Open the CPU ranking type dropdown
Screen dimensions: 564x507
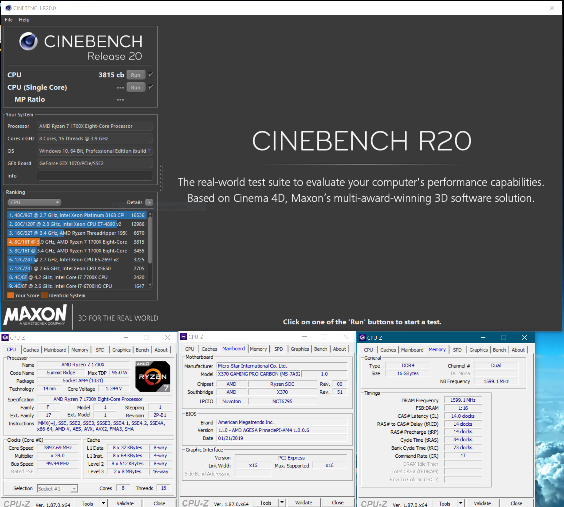[x=34, y=202]
